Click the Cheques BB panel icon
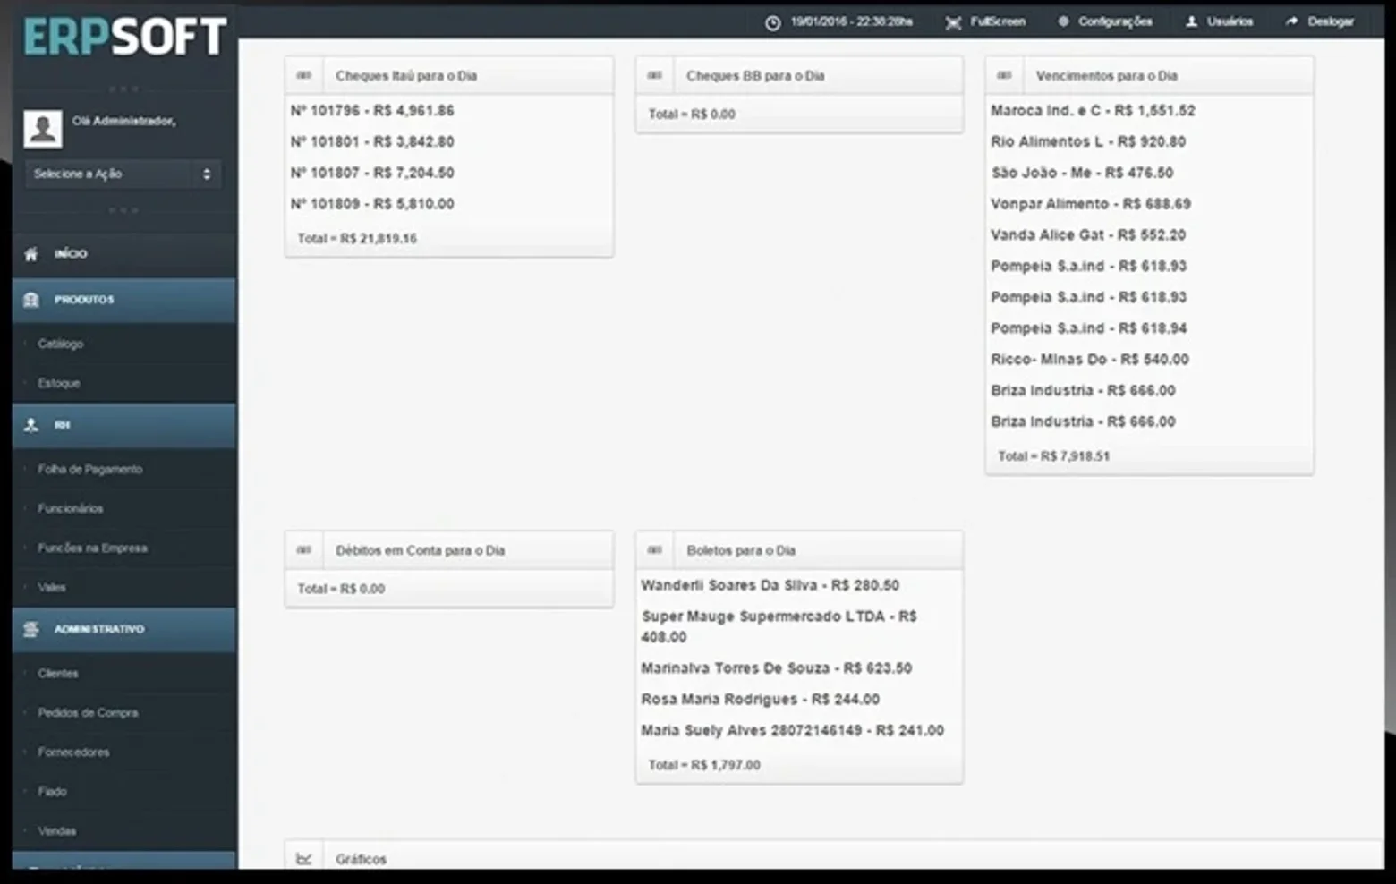The height and width of the screenshot is (884, 1396). 654,75
